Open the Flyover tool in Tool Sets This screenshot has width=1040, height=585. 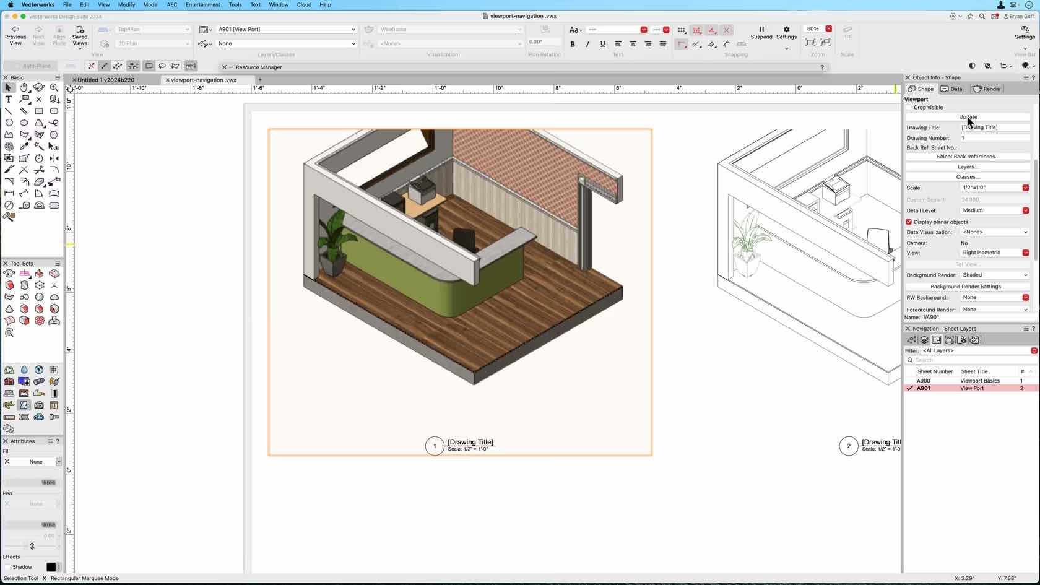pos(8,273)
